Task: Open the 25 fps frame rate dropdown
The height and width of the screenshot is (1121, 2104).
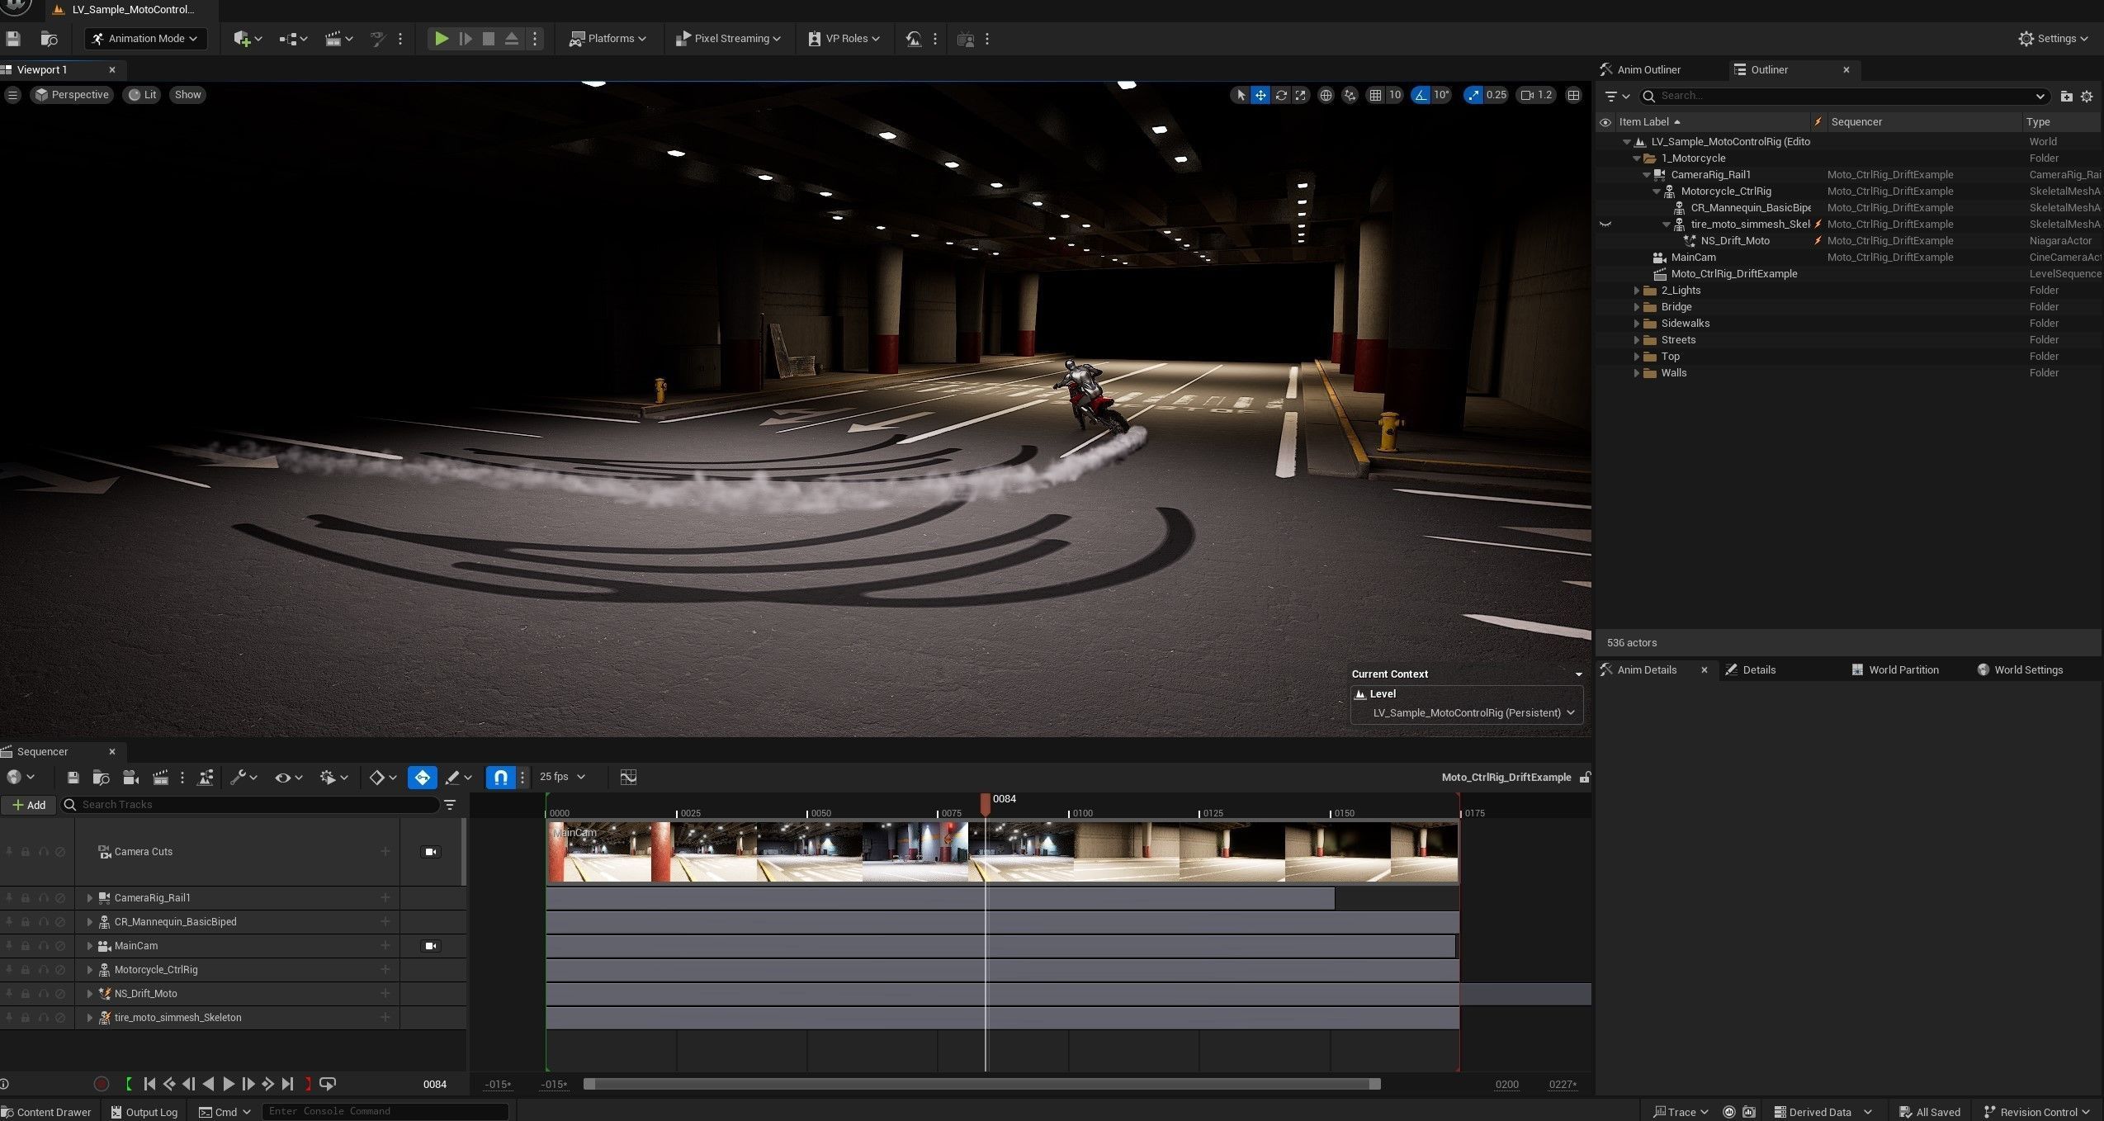Action: pos(562,778)
